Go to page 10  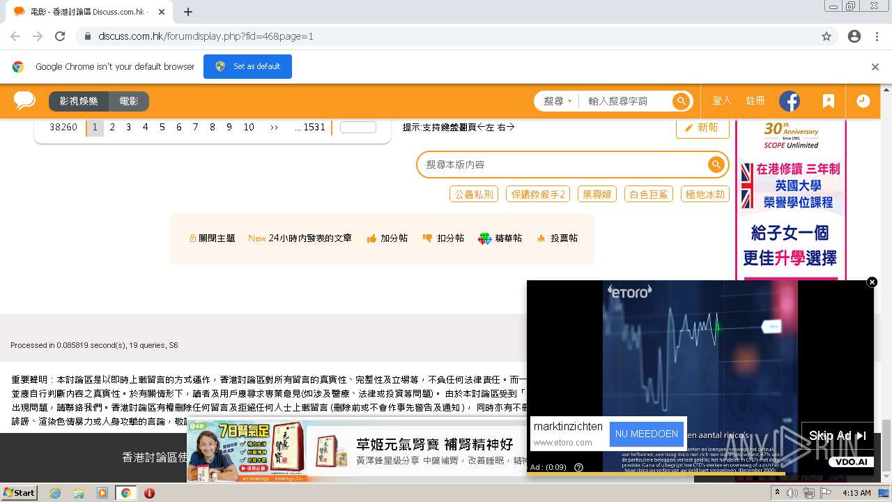[249, 128]
